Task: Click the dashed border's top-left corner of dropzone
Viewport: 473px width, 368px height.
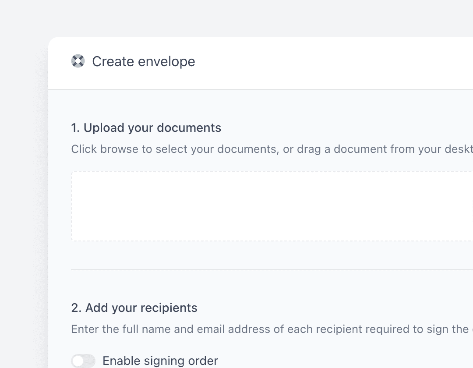Action: pos(72,172)
